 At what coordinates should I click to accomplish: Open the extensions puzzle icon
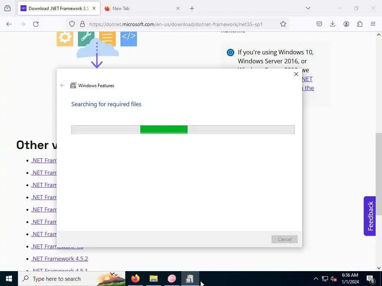click(x=360, y=24)
